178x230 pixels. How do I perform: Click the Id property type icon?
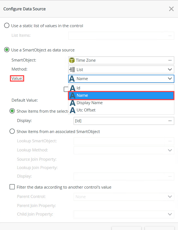(73, 88)
